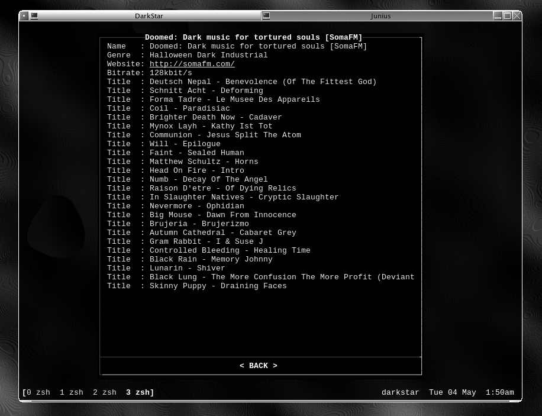Screen dimensions: 542x416
Task: Select screen window 0 zsh
Action: coord(38,392)
